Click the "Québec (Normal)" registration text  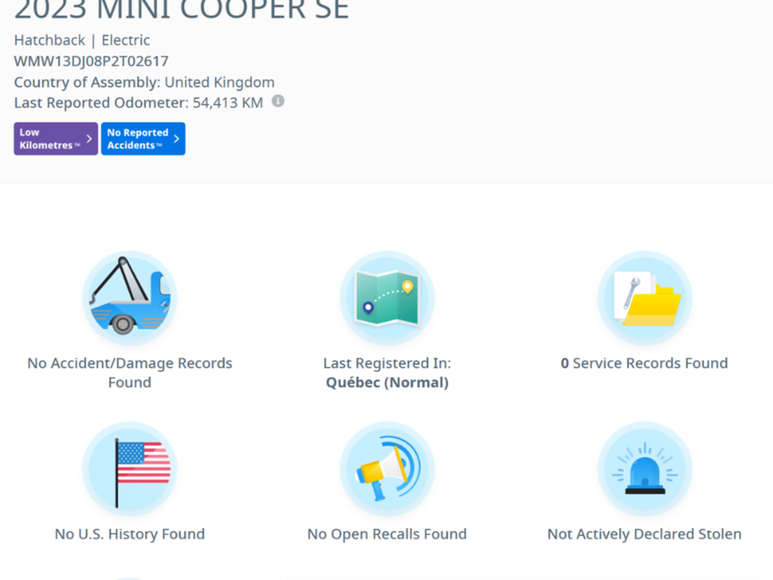point(386,382)
